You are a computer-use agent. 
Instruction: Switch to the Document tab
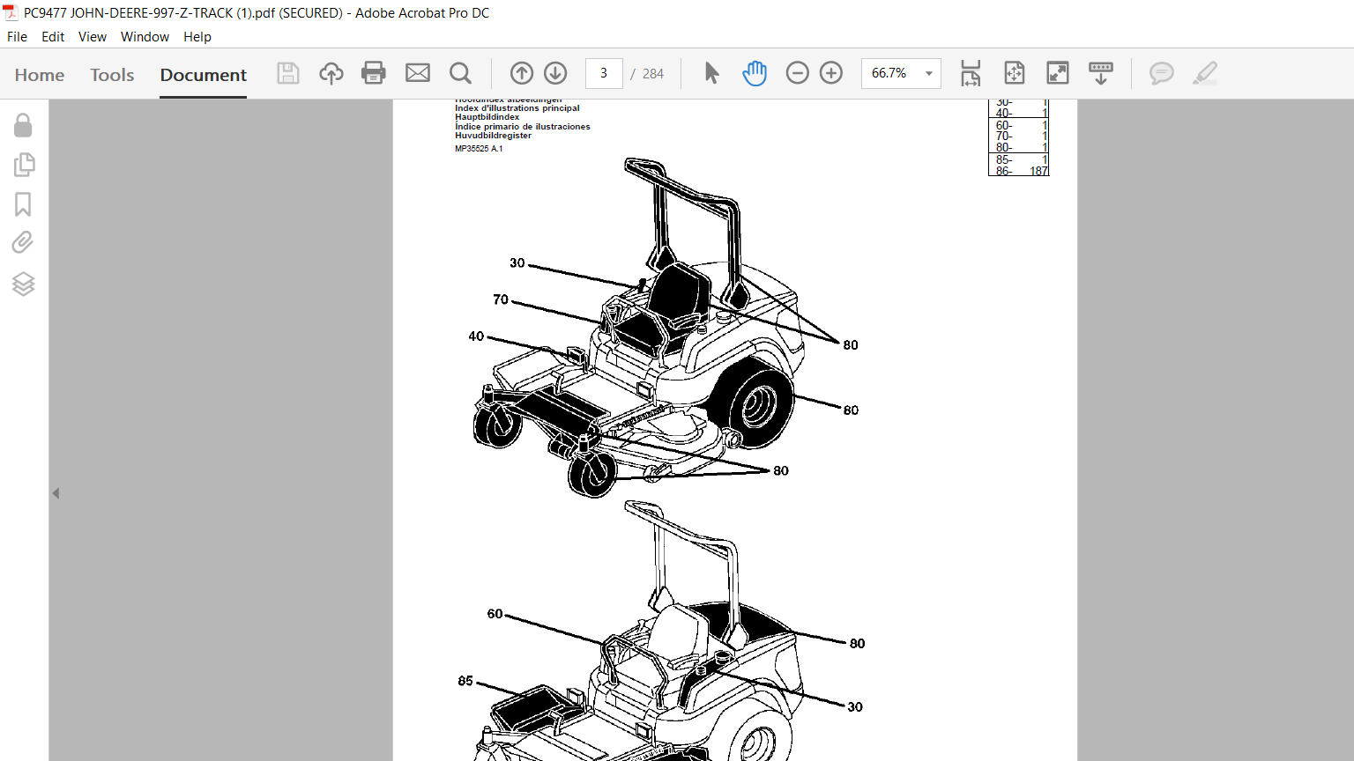pos(204,75)
